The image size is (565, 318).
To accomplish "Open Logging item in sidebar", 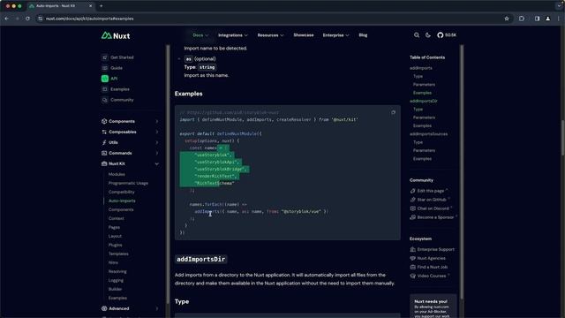I will tap(116, 280).
